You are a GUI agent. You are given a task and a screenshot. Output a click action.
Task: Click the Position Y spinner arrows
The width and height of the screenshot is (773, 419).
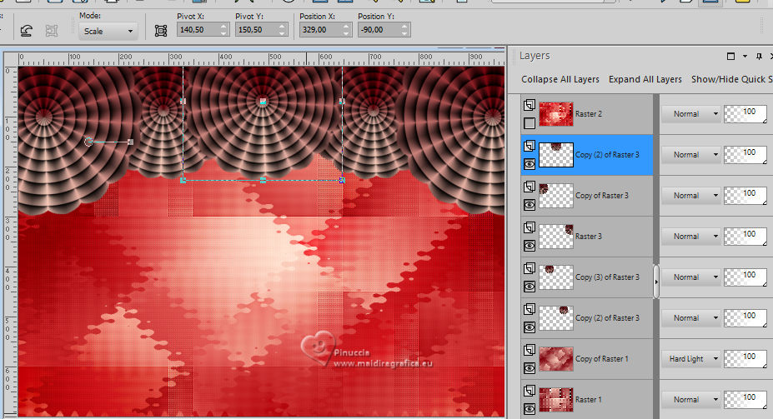click(x=404, y=29)
